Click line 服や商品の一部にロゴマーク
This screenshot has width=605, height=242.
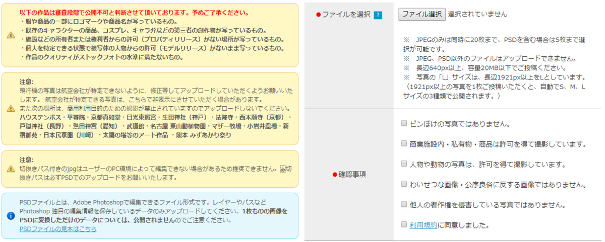click(99, 21)
